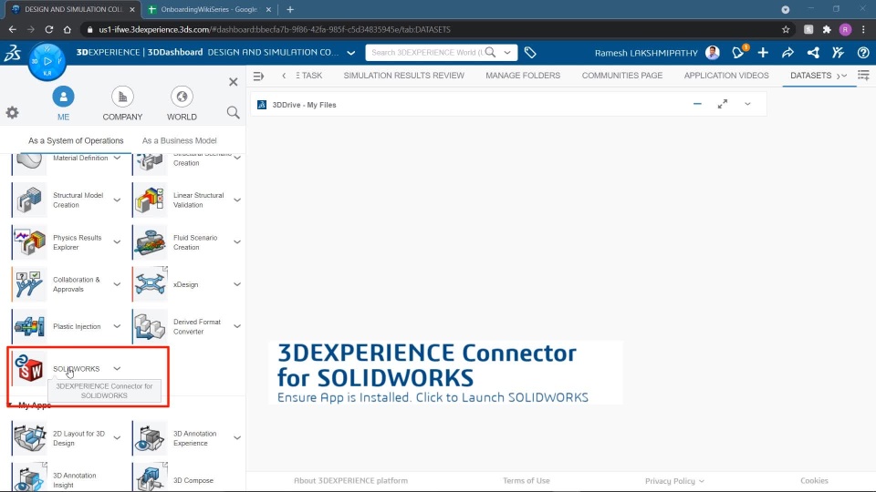Launch the SOLIDWORKS connector app icon
The width and height of the screenshot is (876, 492).
coord(29,369)
